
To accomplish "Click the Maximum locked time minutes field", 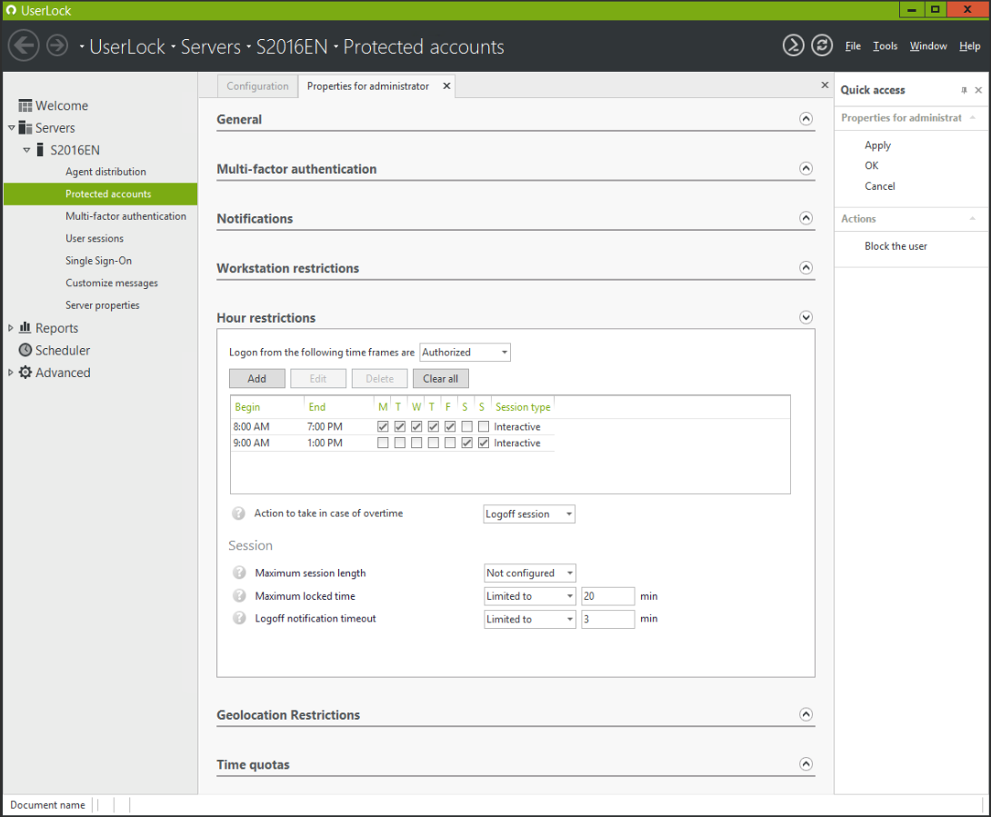I will pyautogui.click(x=607, y=596).
